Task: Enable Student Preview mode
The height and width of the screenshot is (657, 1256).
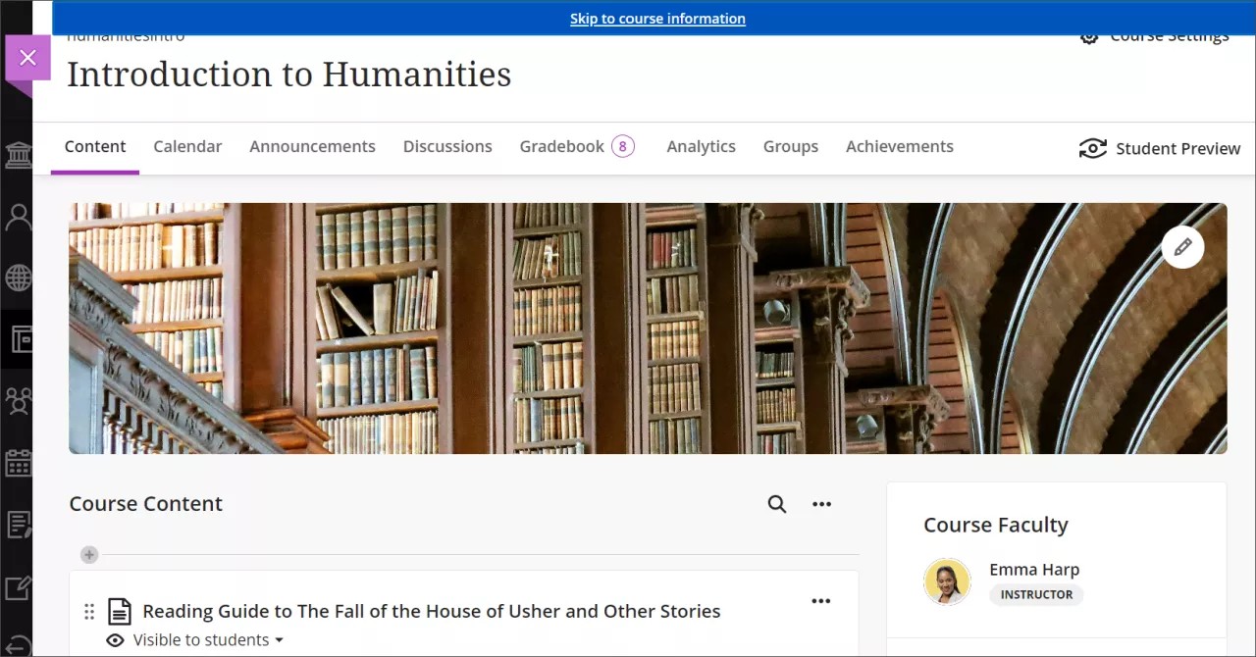Action: coord(1161,148)
